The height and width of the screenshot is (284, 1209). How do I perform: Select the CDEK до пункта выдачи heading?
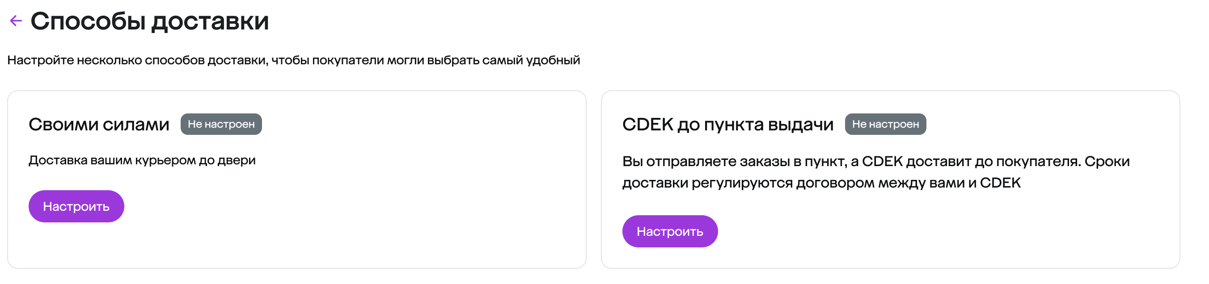click(727, 125)
